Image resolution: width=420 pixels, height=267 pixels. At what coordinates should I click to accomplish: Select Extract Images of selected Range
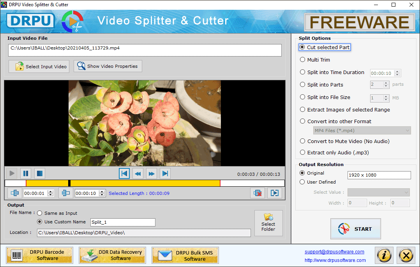coord(345,110)
